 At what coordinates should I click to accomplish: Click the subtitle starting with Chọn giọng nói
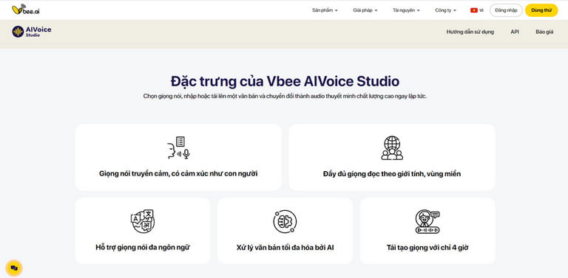(x=285, y=97)
